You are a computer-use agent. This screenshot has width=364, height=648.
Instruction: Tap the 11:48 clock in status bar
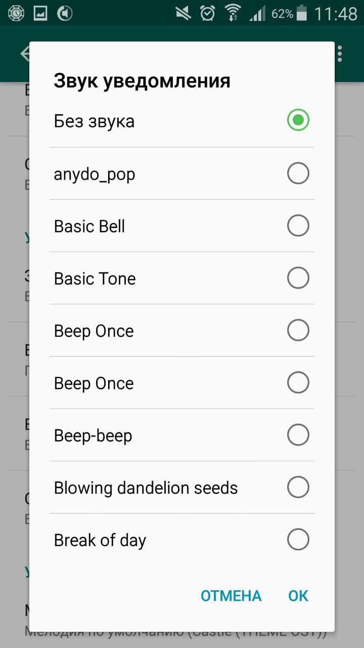coord(336,14)
